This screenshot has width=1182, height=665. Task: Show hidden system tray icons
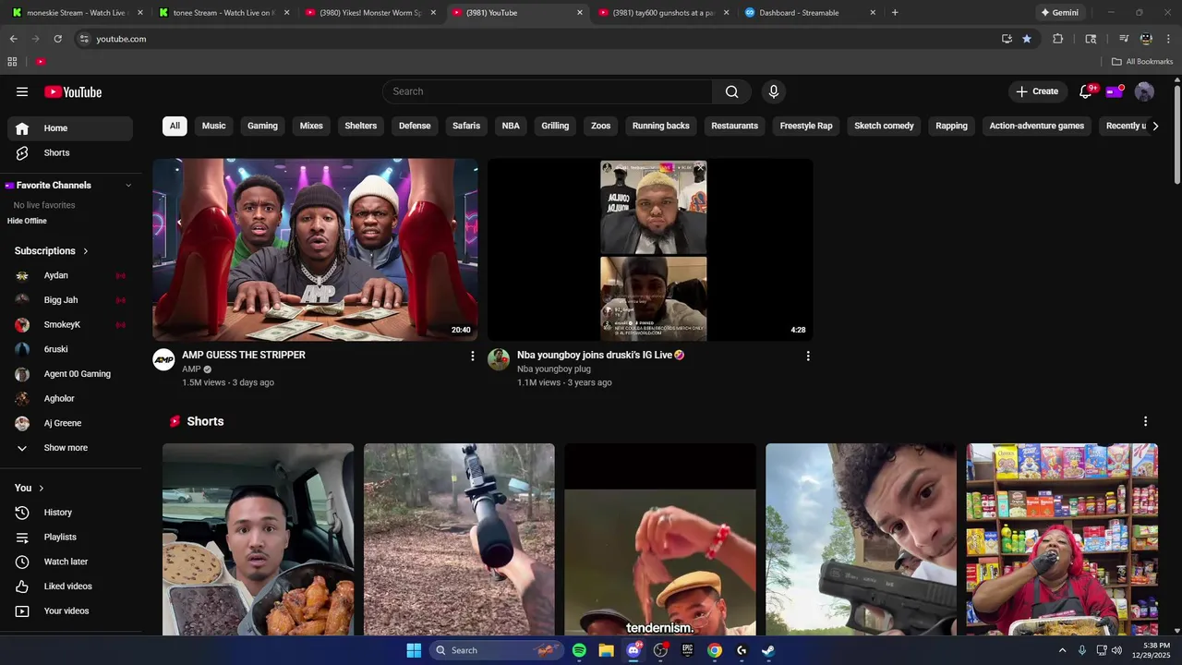[1062, 650]
